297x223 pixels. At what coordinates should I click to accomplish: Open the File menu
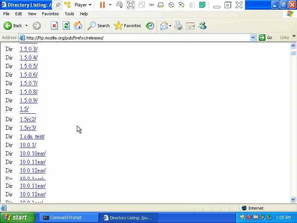6,14
